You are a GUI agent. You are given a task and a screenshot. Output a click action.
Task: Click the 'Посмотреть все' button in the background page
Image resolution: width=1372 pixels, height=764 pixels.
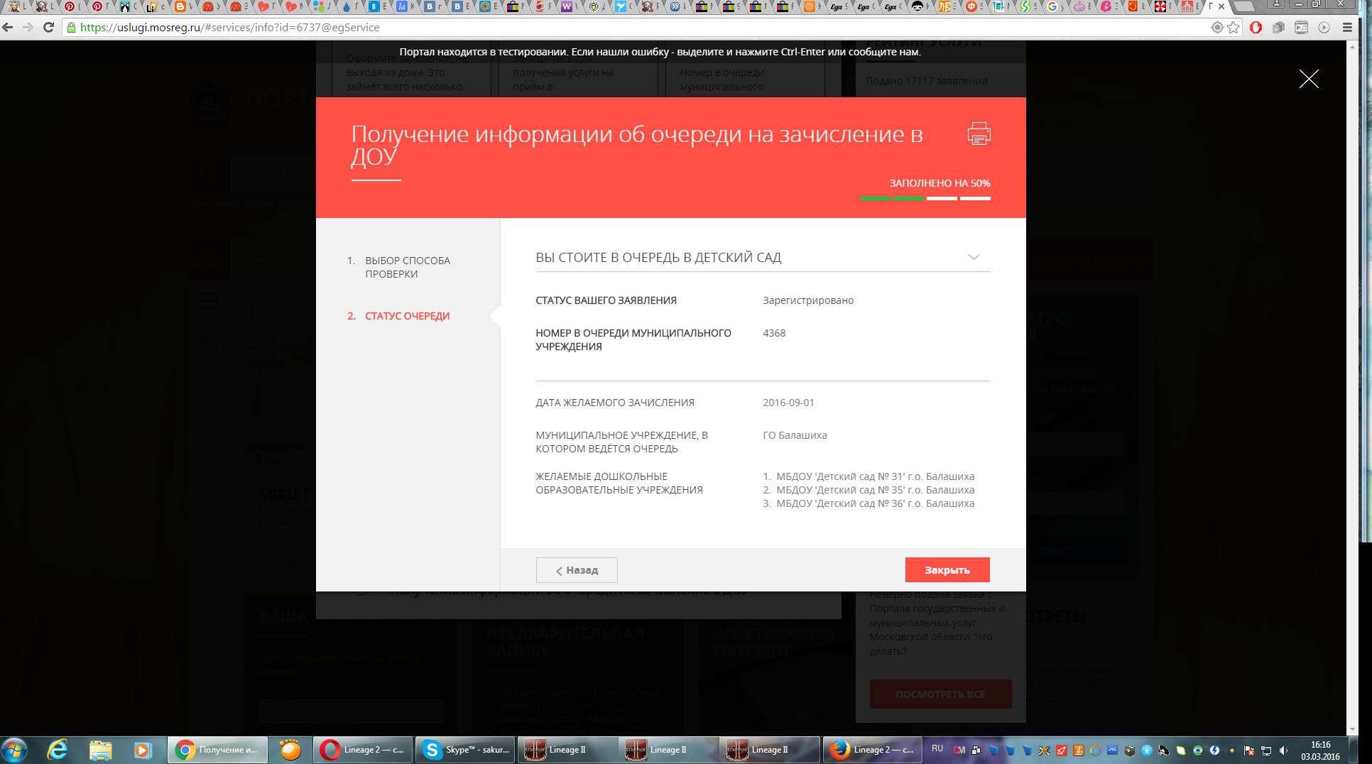940,694
